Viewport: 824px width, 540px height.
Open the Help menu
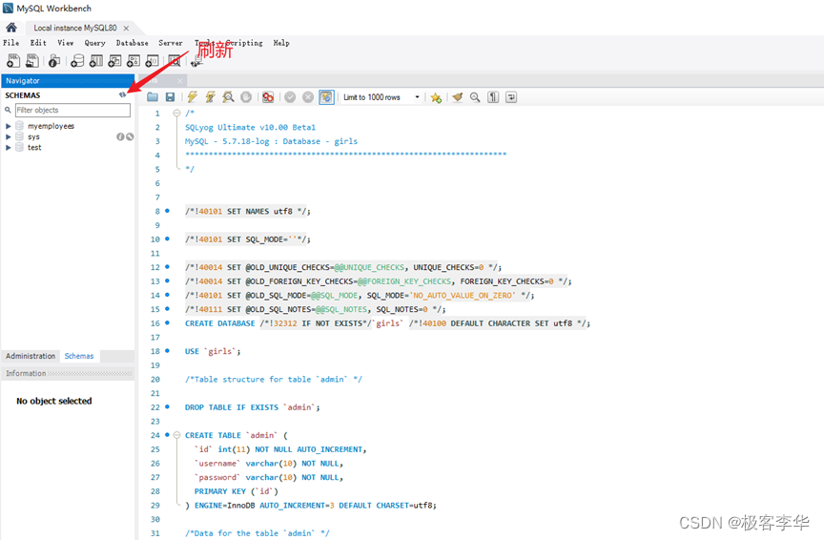(x=281, y=43)
